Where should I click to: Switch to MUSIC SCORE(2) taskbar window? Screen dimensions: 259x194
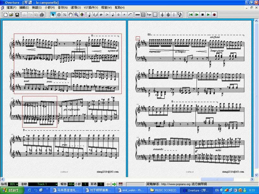pos(163,190)
